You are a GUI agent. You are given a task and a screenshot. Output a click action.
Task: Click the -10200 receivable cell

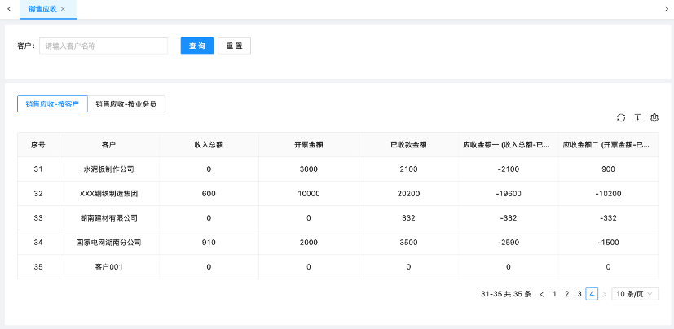(608, 194)
